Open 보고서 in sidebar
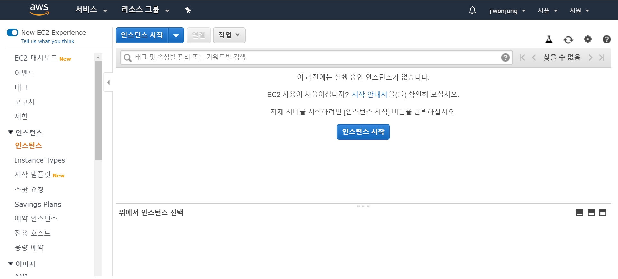The image size is (618, 279). click(24, 102)
